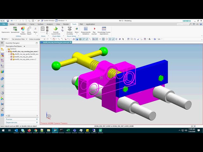Switch to the Home ribbon tab
The height and width of the screenshot is (152, 203).
(x=12, y=24)
